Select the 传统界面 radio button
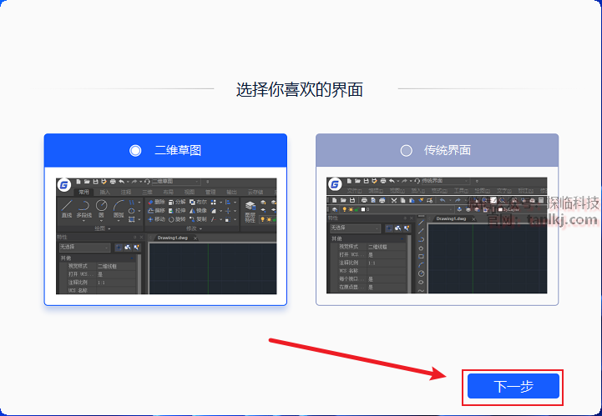This screenshot has height=416, width=602. click(406, 150)
